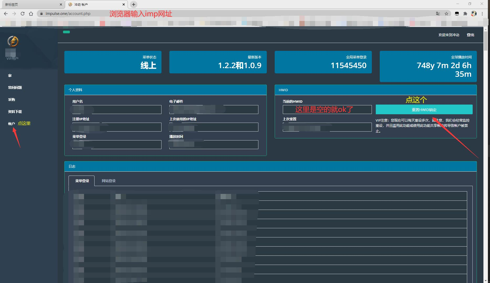Viewport: 490px width, 283px height.
Task: Click the VIP注意 warning text
Action: (423, 126)
